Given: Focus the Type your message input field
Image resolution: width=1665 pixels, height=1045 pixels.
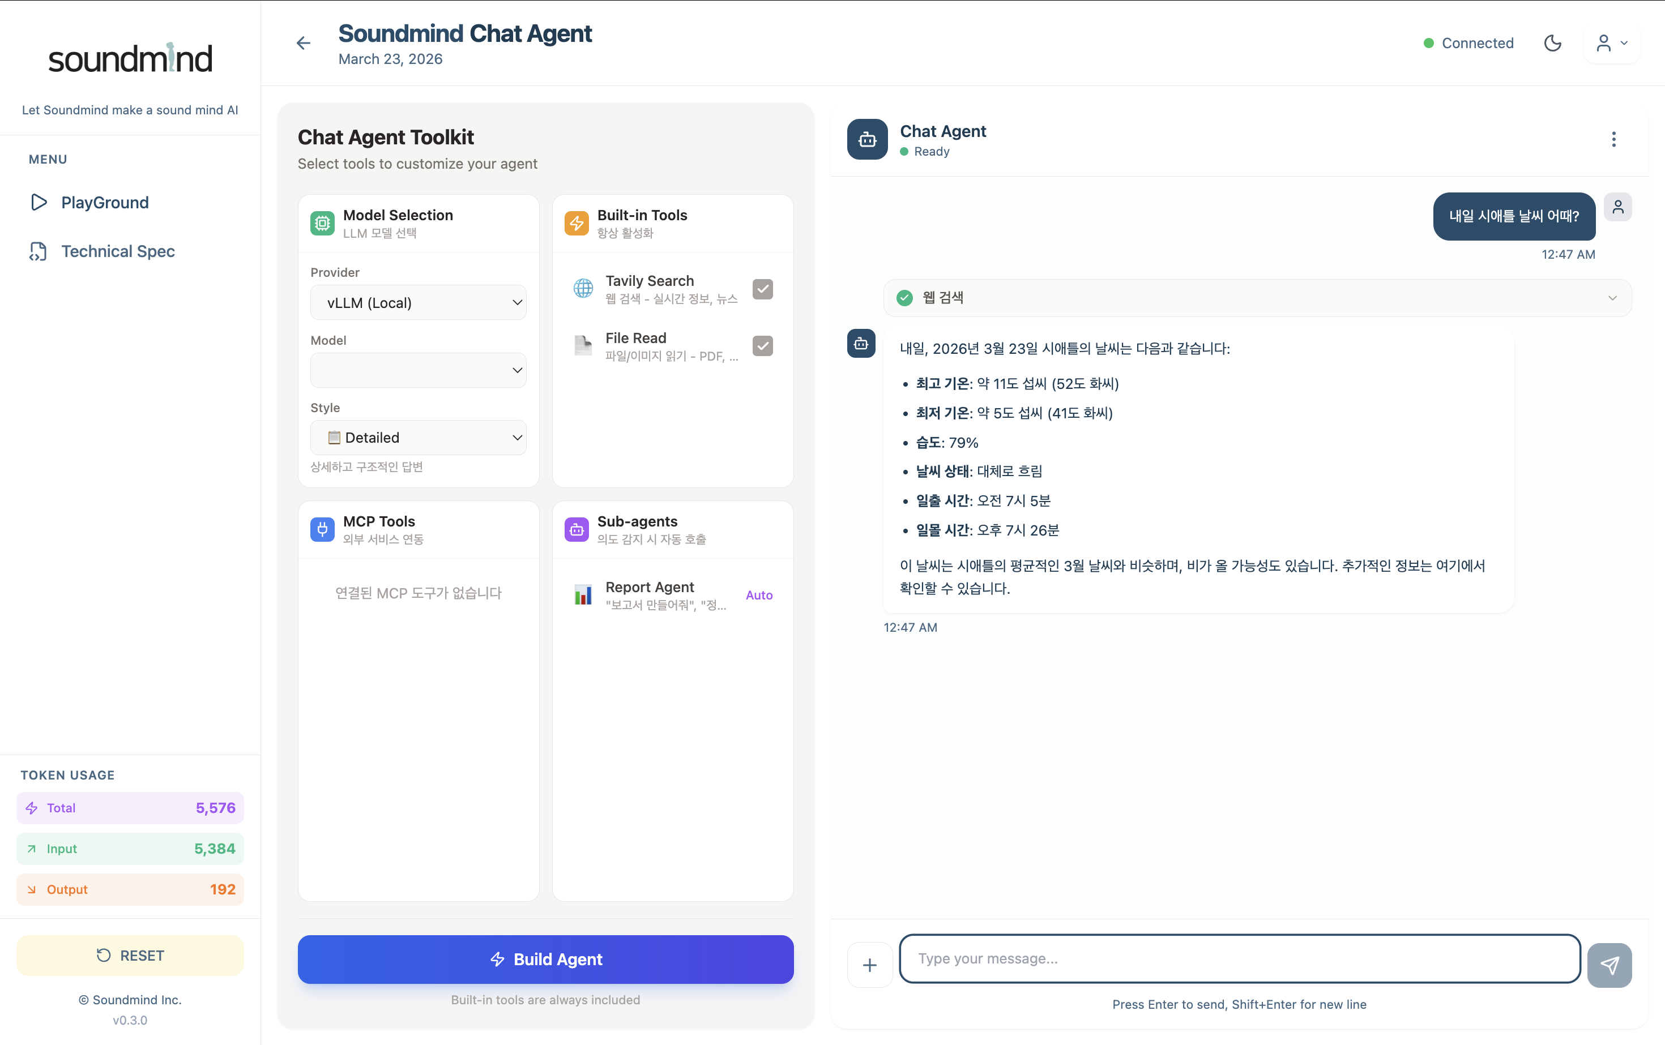Looking at the screenshot, I should pyautogui.click(x=1240, y=958).
